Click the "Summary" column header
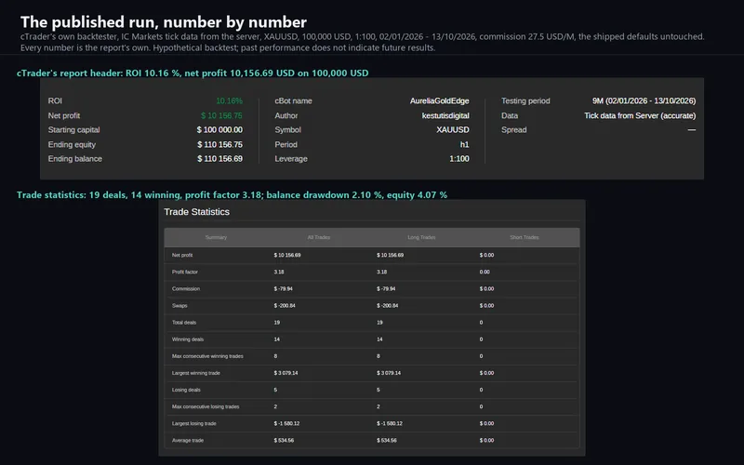This screenshot has width=744, height=465. 216,237
